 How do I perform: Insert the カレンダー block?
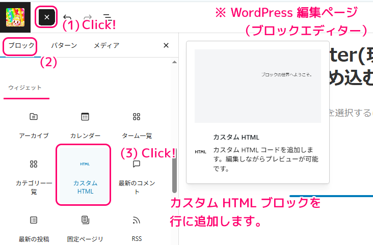[85, 126]
